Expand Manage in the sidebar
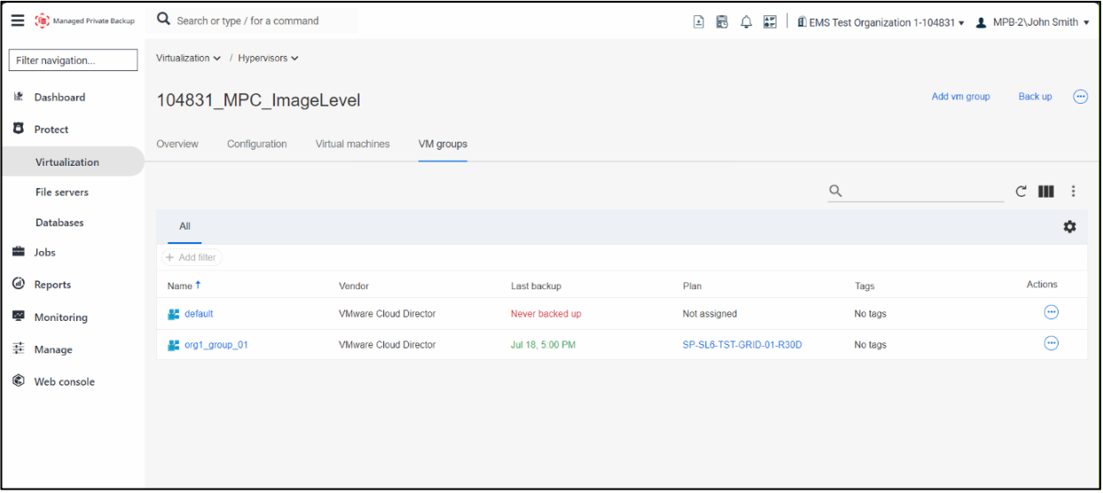 52,349
